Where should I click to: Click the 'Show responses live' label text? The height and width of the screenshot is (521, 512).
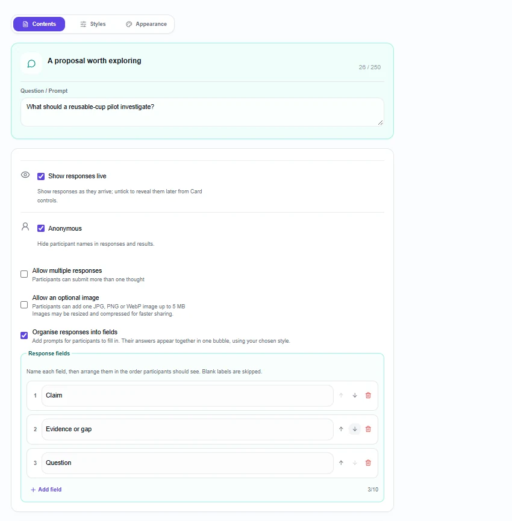click(x=77, y=176)
